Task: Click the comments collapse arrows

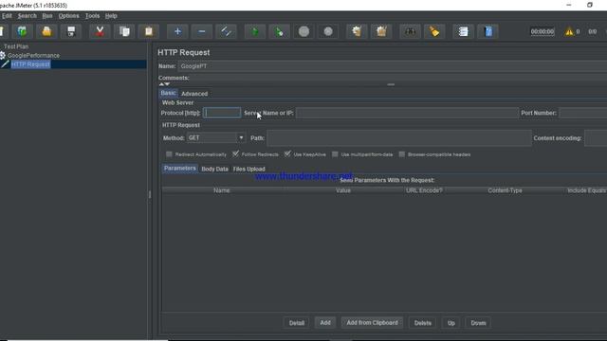Action: pos(164,84)
